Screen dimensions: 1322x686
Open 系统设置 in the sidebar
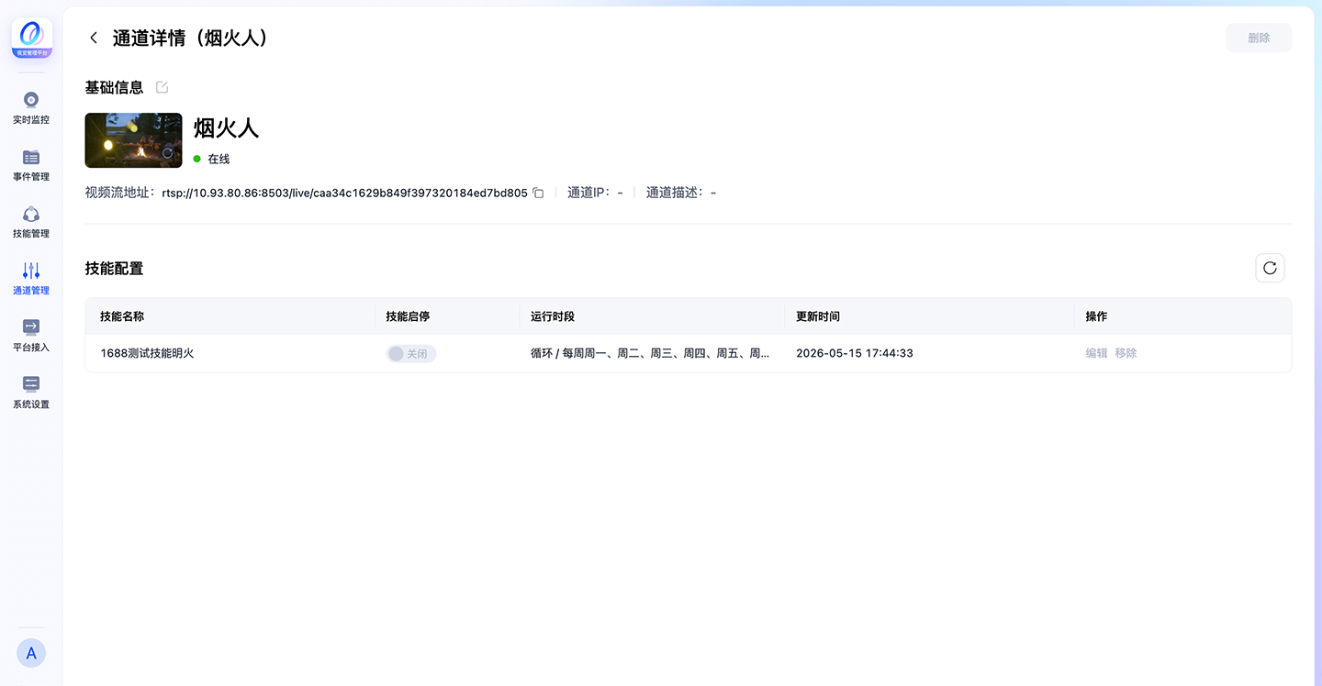click(31, 393)
